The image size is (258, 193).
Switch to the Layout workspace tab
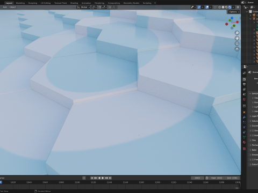(9, 3)
